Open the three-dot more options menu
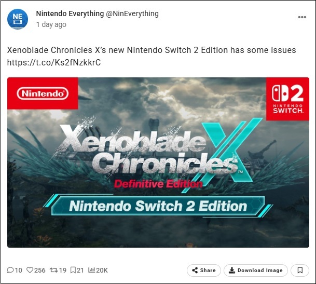The height and width of the screenshot is (284, 316). (302, 17)
